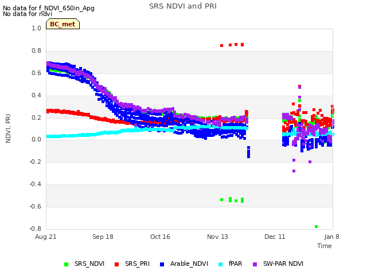Click the green SRS_NDVI legend swatch
The image size is (367, 275).
click(67, 264)
